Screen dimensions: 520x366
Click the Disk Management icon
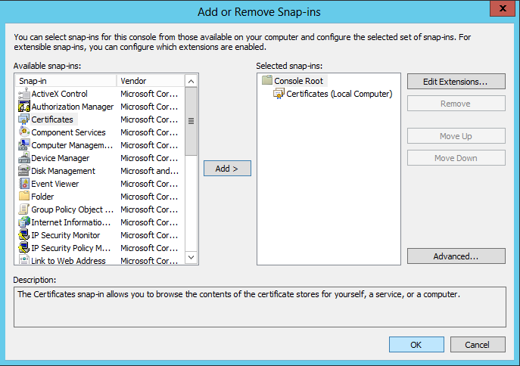pos(23,171)
